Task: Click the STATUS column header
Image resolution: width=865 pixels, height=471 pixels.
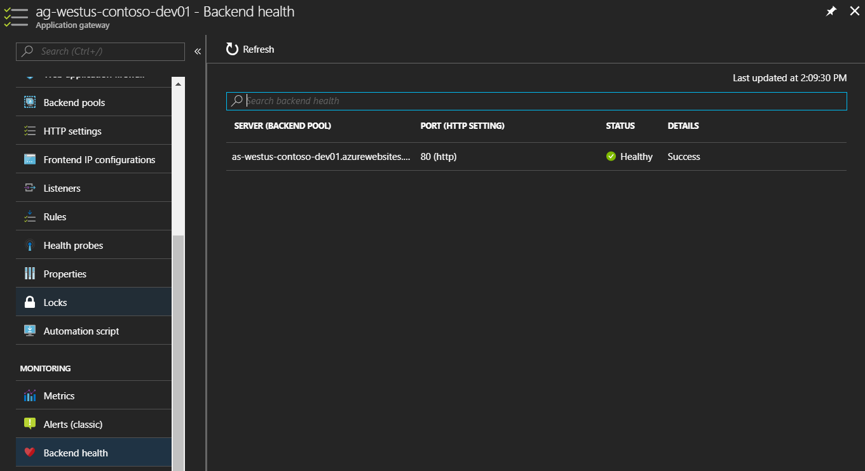Action: click(620, 126)
